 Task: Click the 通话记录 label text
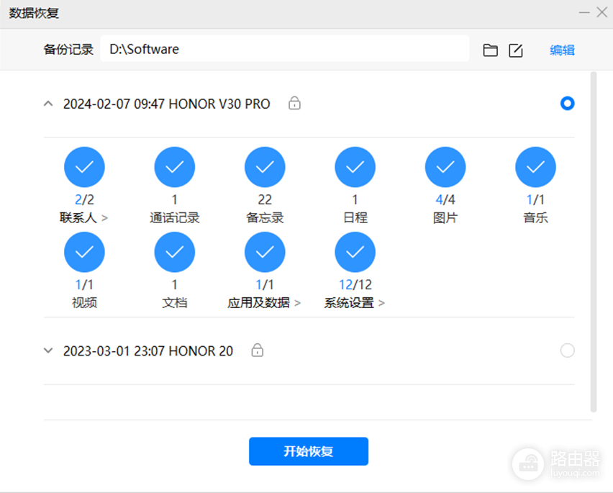pos(175,218)
